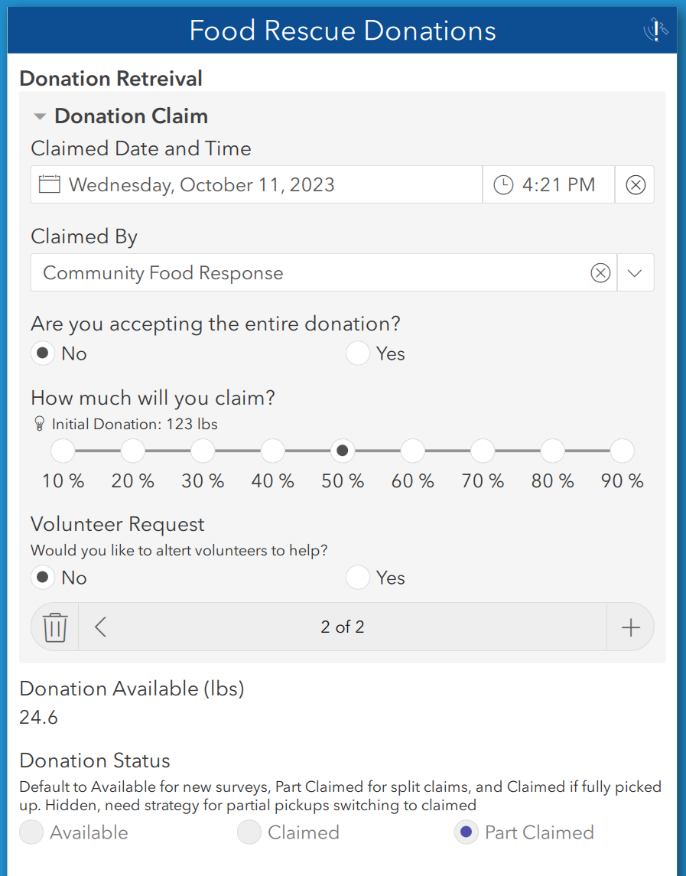Click the time field showing 4:21 PM
Image resolution: width=686 pixels, height=876 pixels.
[548, 184]
